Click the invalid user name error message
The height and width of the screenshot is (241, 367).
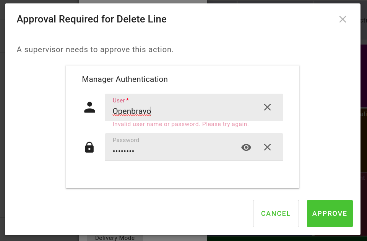tap(180, 124)
